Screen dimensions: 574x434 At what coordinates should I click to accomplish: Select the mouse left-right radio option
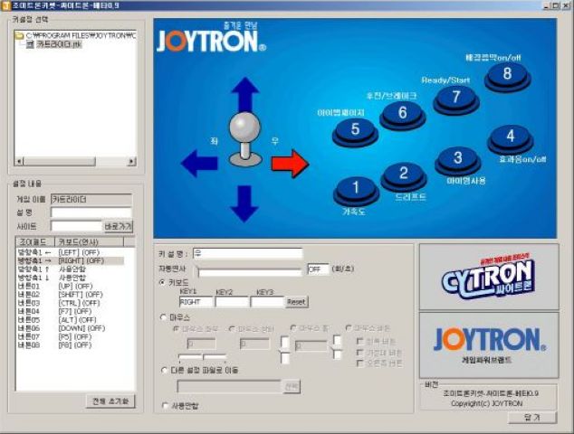click(x=176, y=329)
